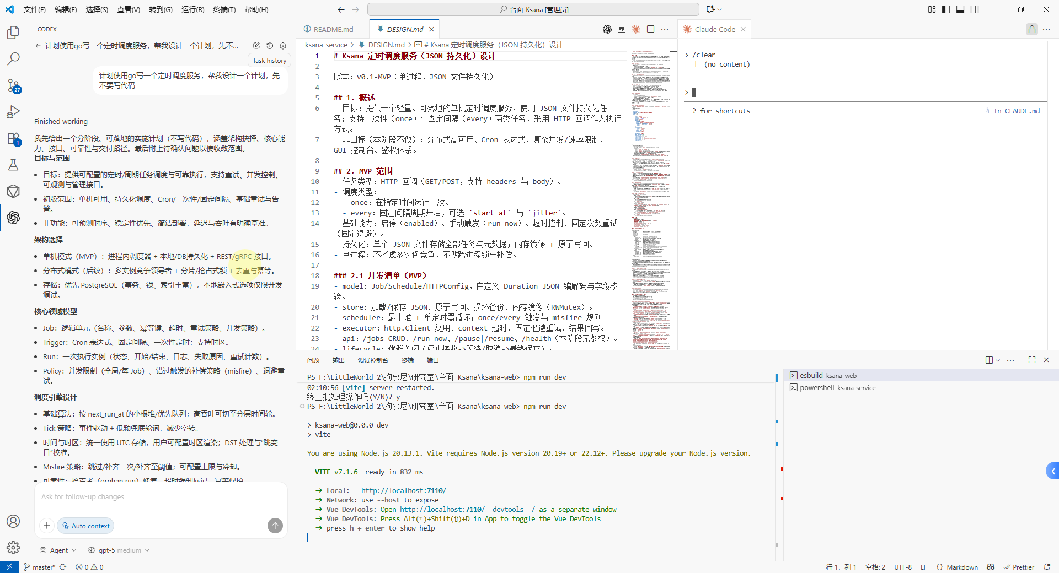Switch to the 调试控制台 panel tab

pos(373,360)
